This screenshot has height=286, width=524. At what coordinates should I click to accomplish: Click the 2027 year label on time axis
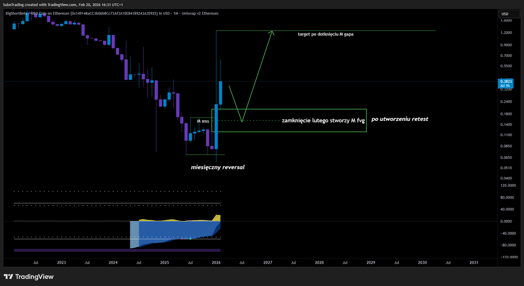point(268,263)
